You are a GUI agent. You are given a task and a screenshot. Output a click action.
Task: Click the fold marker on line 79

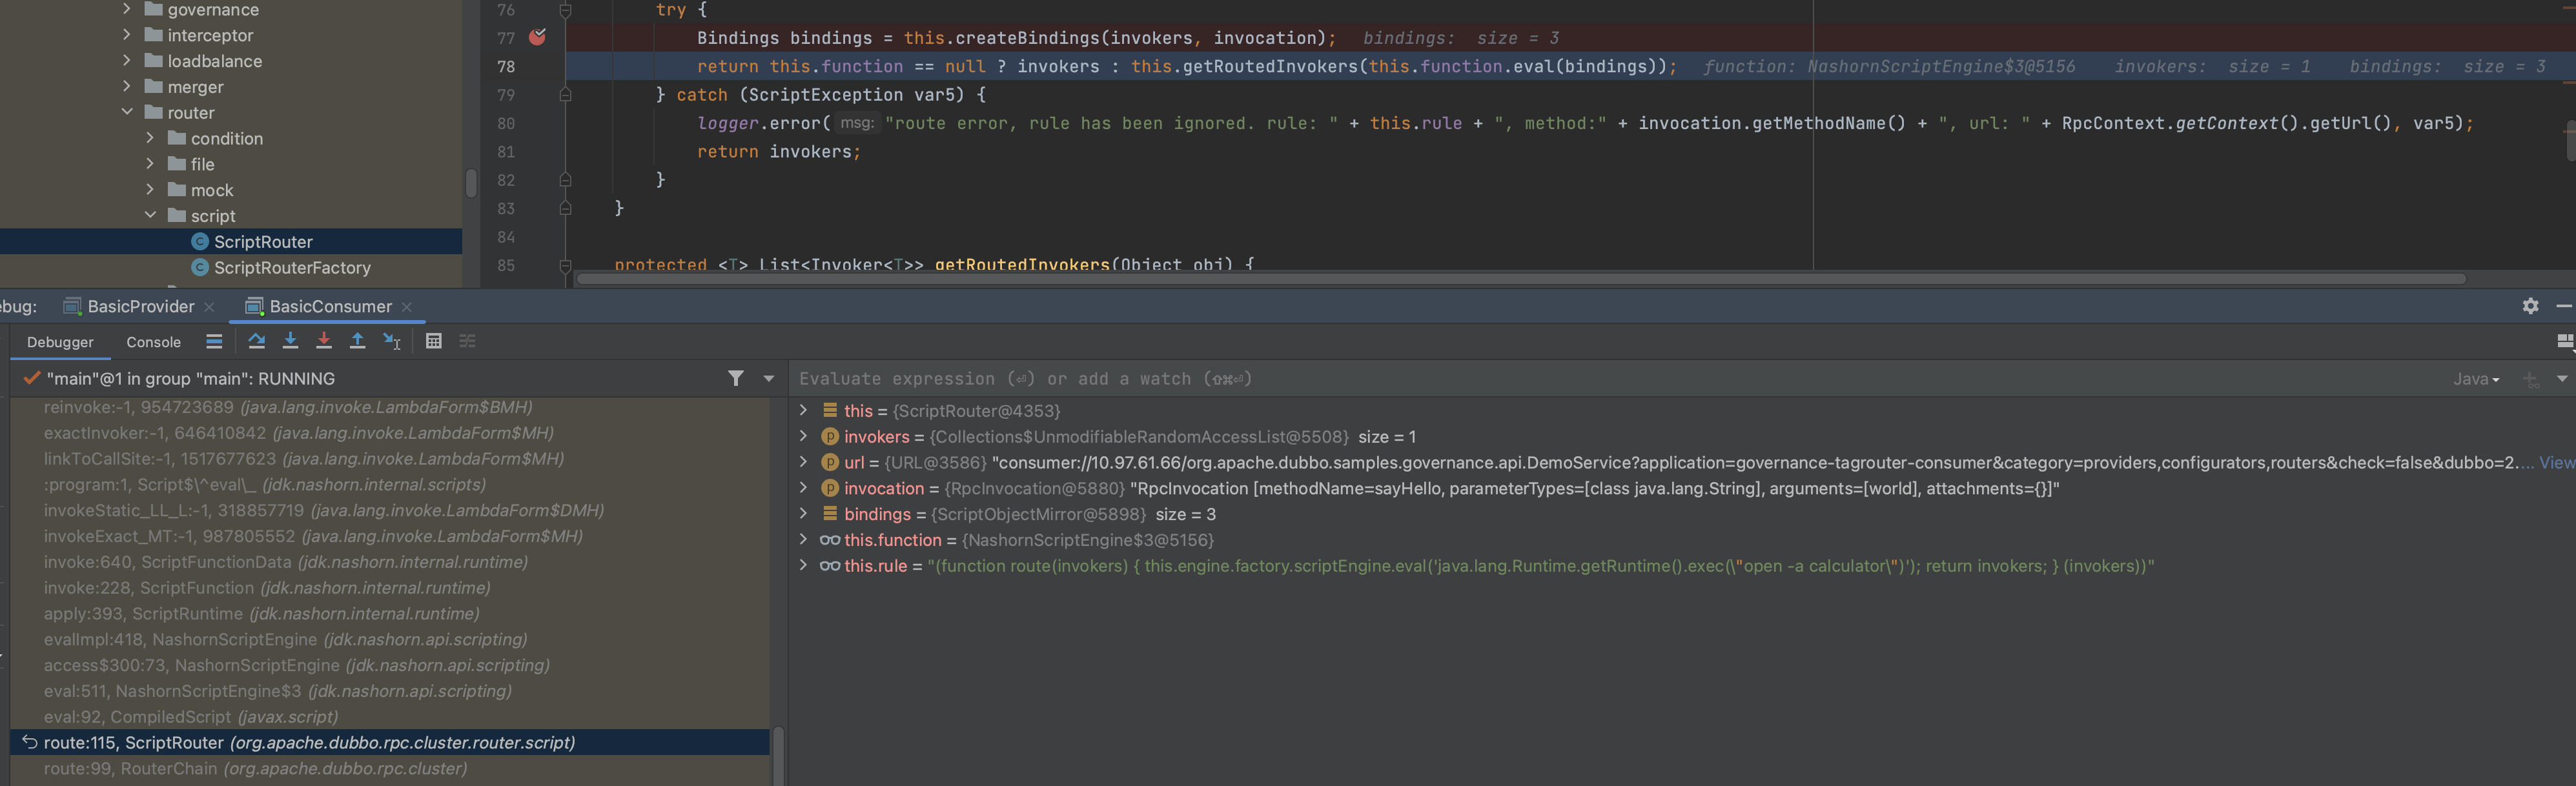565,95
